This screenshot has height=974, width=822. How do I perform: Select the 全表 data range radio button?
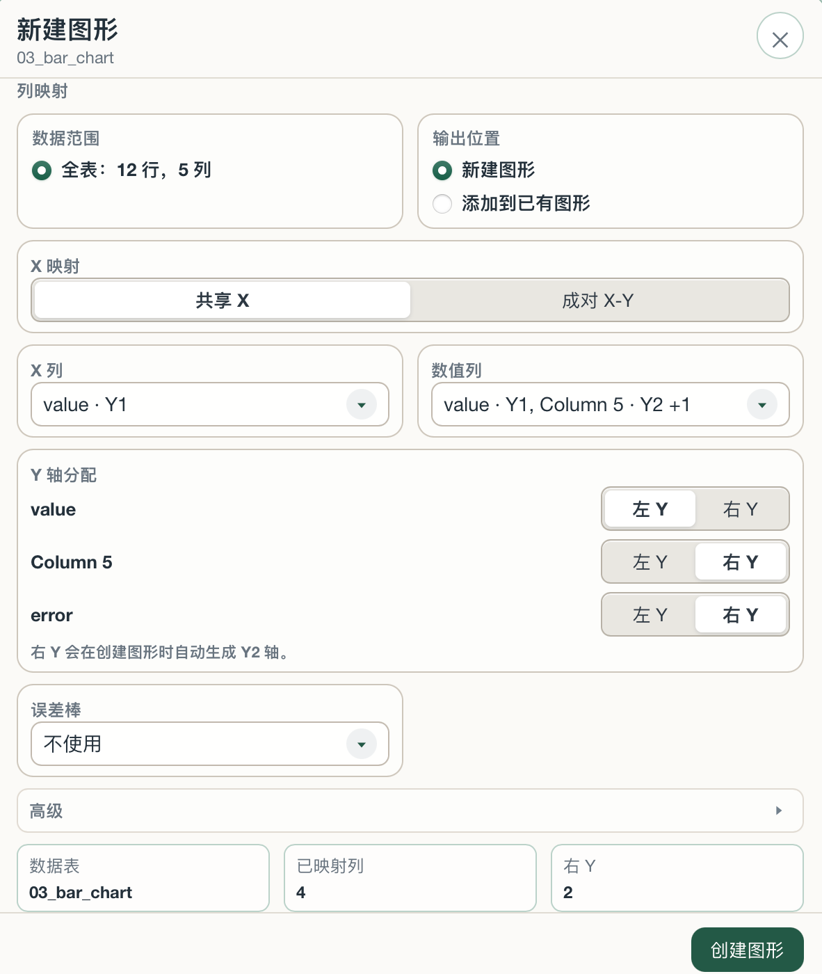[42, 170]
